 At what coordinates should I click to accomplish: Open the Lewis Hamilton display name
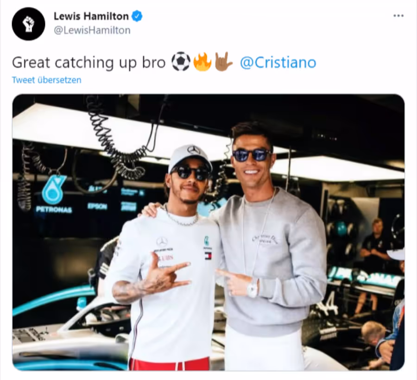pyautogui.click(x=91, y=16)
